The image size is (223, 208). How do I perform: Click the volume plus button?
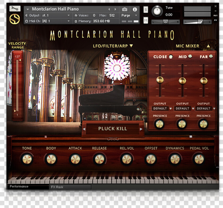pos(209,22)
